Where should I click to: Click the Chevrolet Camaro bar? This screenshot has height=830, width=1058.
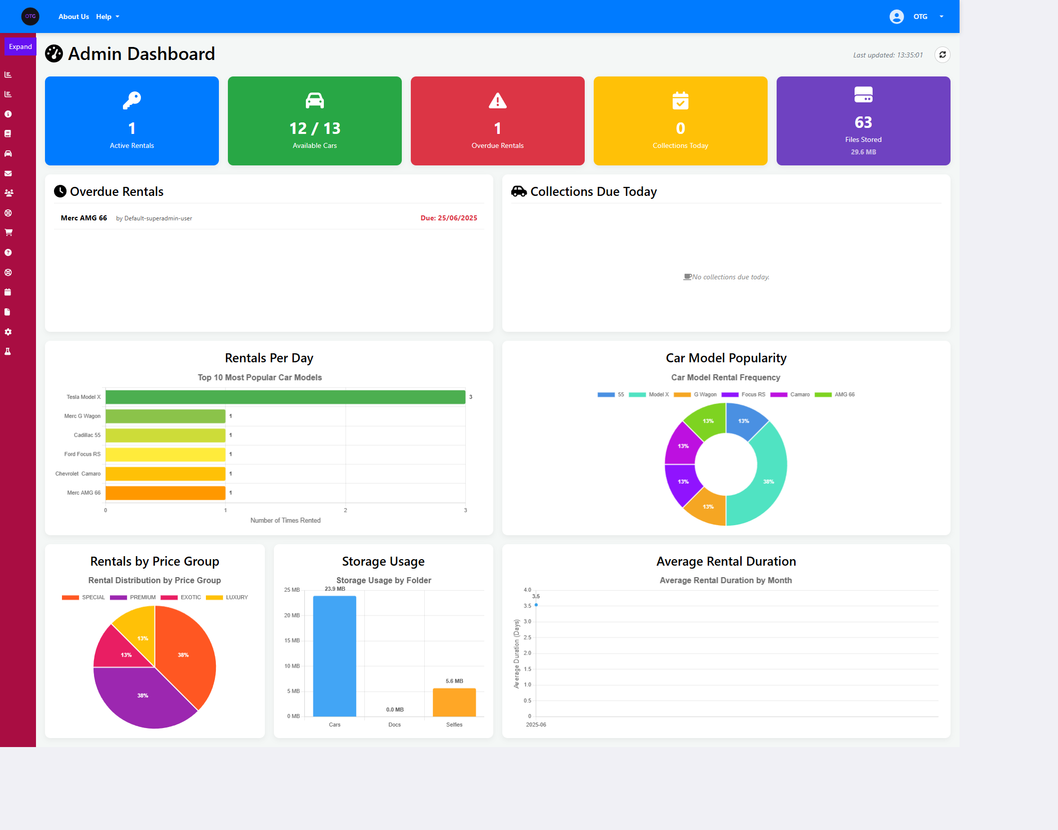tap(165, 474)
